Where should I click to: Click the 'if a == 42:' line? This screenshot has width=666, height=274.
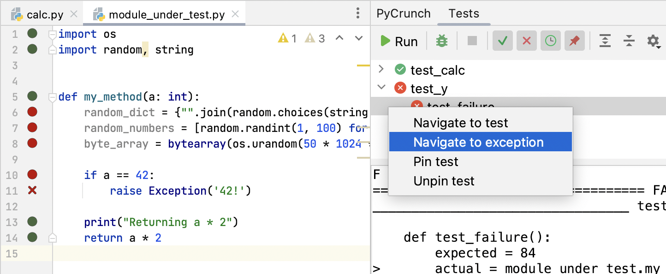(118, 175)
